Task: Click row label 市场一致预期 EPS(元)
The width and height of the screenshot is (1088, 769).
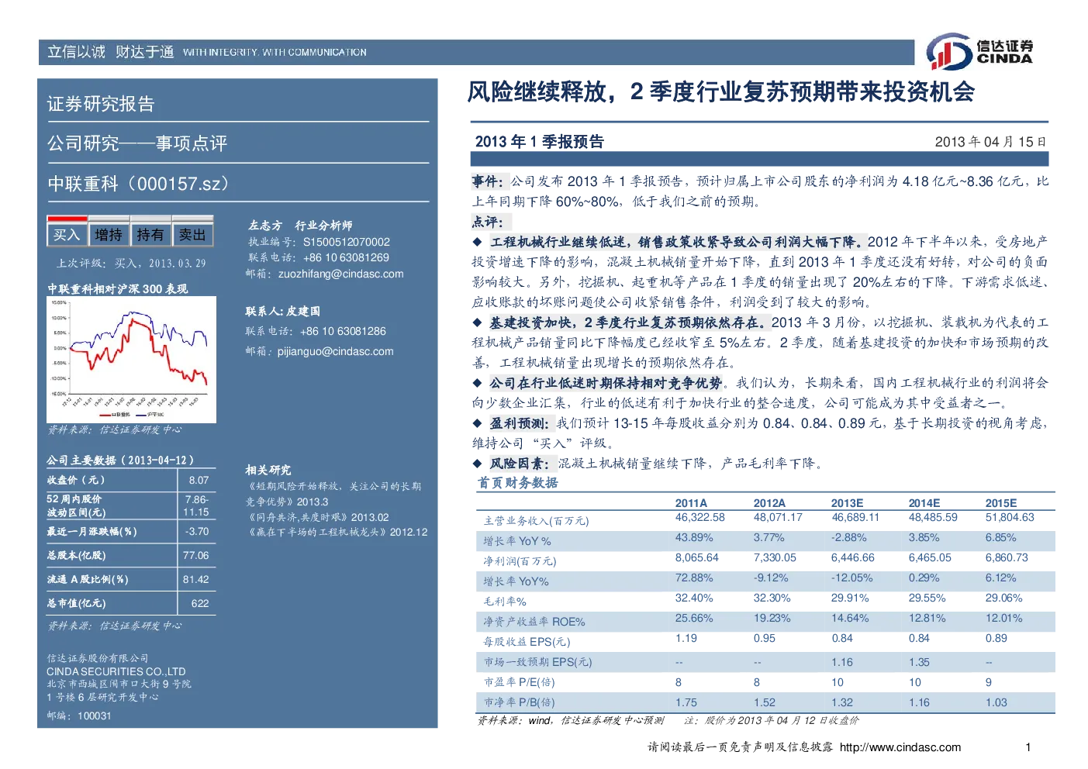Action: coord(537,661)
